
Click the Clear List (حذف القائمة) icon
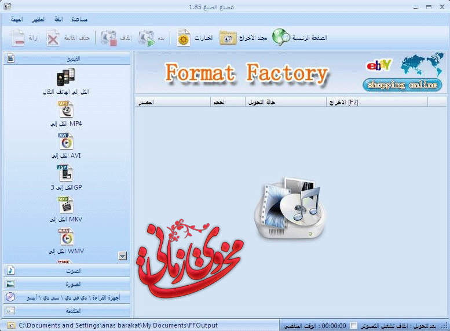click(53, 38)
